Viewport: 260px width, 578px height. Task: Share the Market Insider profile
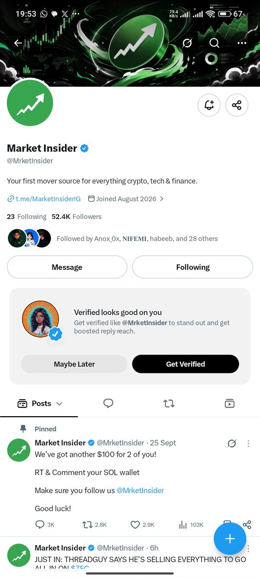point(237,105)
